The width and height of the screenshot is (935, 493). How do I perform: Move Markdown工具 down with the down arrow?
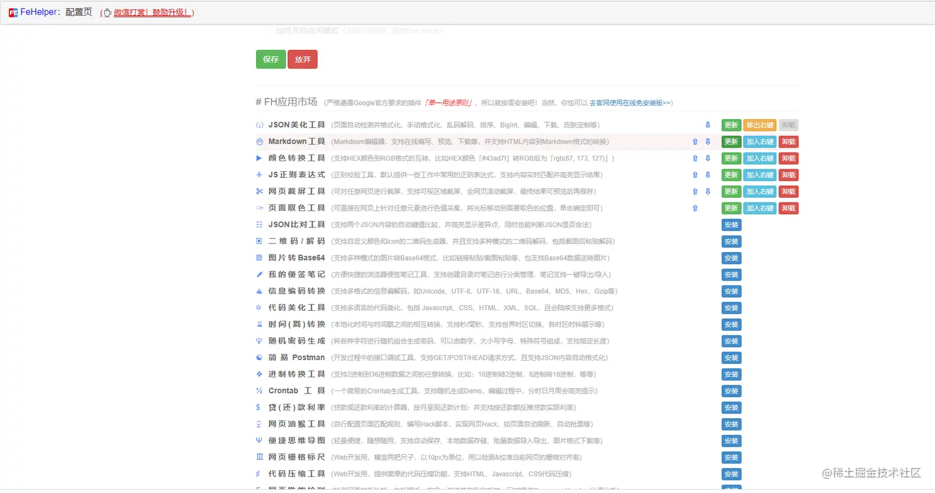click(x=708, y=141)
